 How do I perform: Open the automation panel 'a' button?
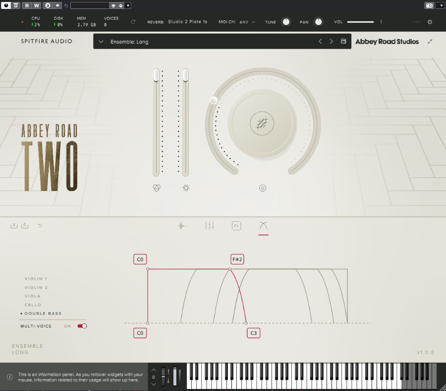[48, 5]
